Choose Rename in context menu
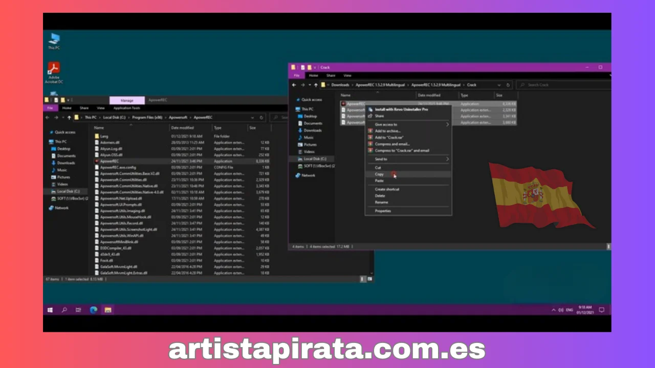Screen dimensions: 655x368 [x=408, y=202]
